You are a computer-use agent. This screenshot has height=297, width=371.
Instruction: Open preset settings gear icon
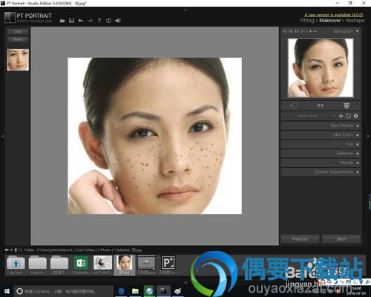click(355, 116)
